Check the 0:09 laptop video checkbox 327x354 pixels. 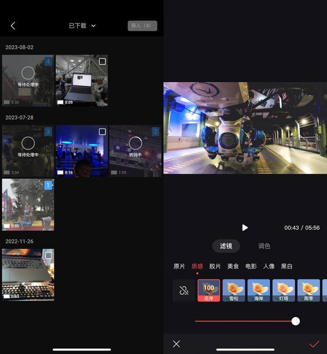coord(102,62)
